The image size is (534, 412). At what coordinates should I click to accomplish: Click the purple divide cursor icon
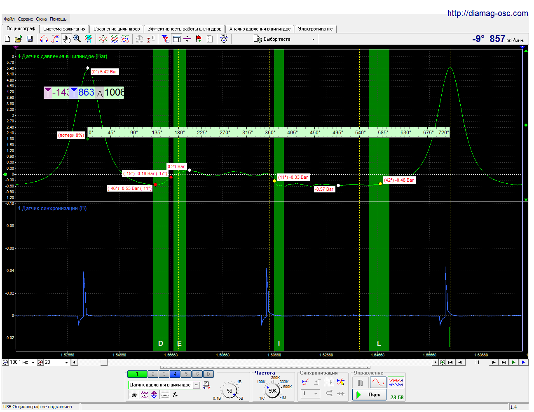click(187, 39)
